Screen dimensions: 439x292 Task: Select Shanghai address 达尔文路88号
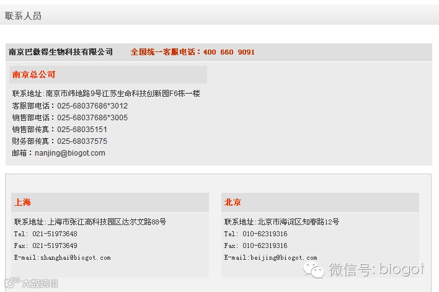pos(144,222)
